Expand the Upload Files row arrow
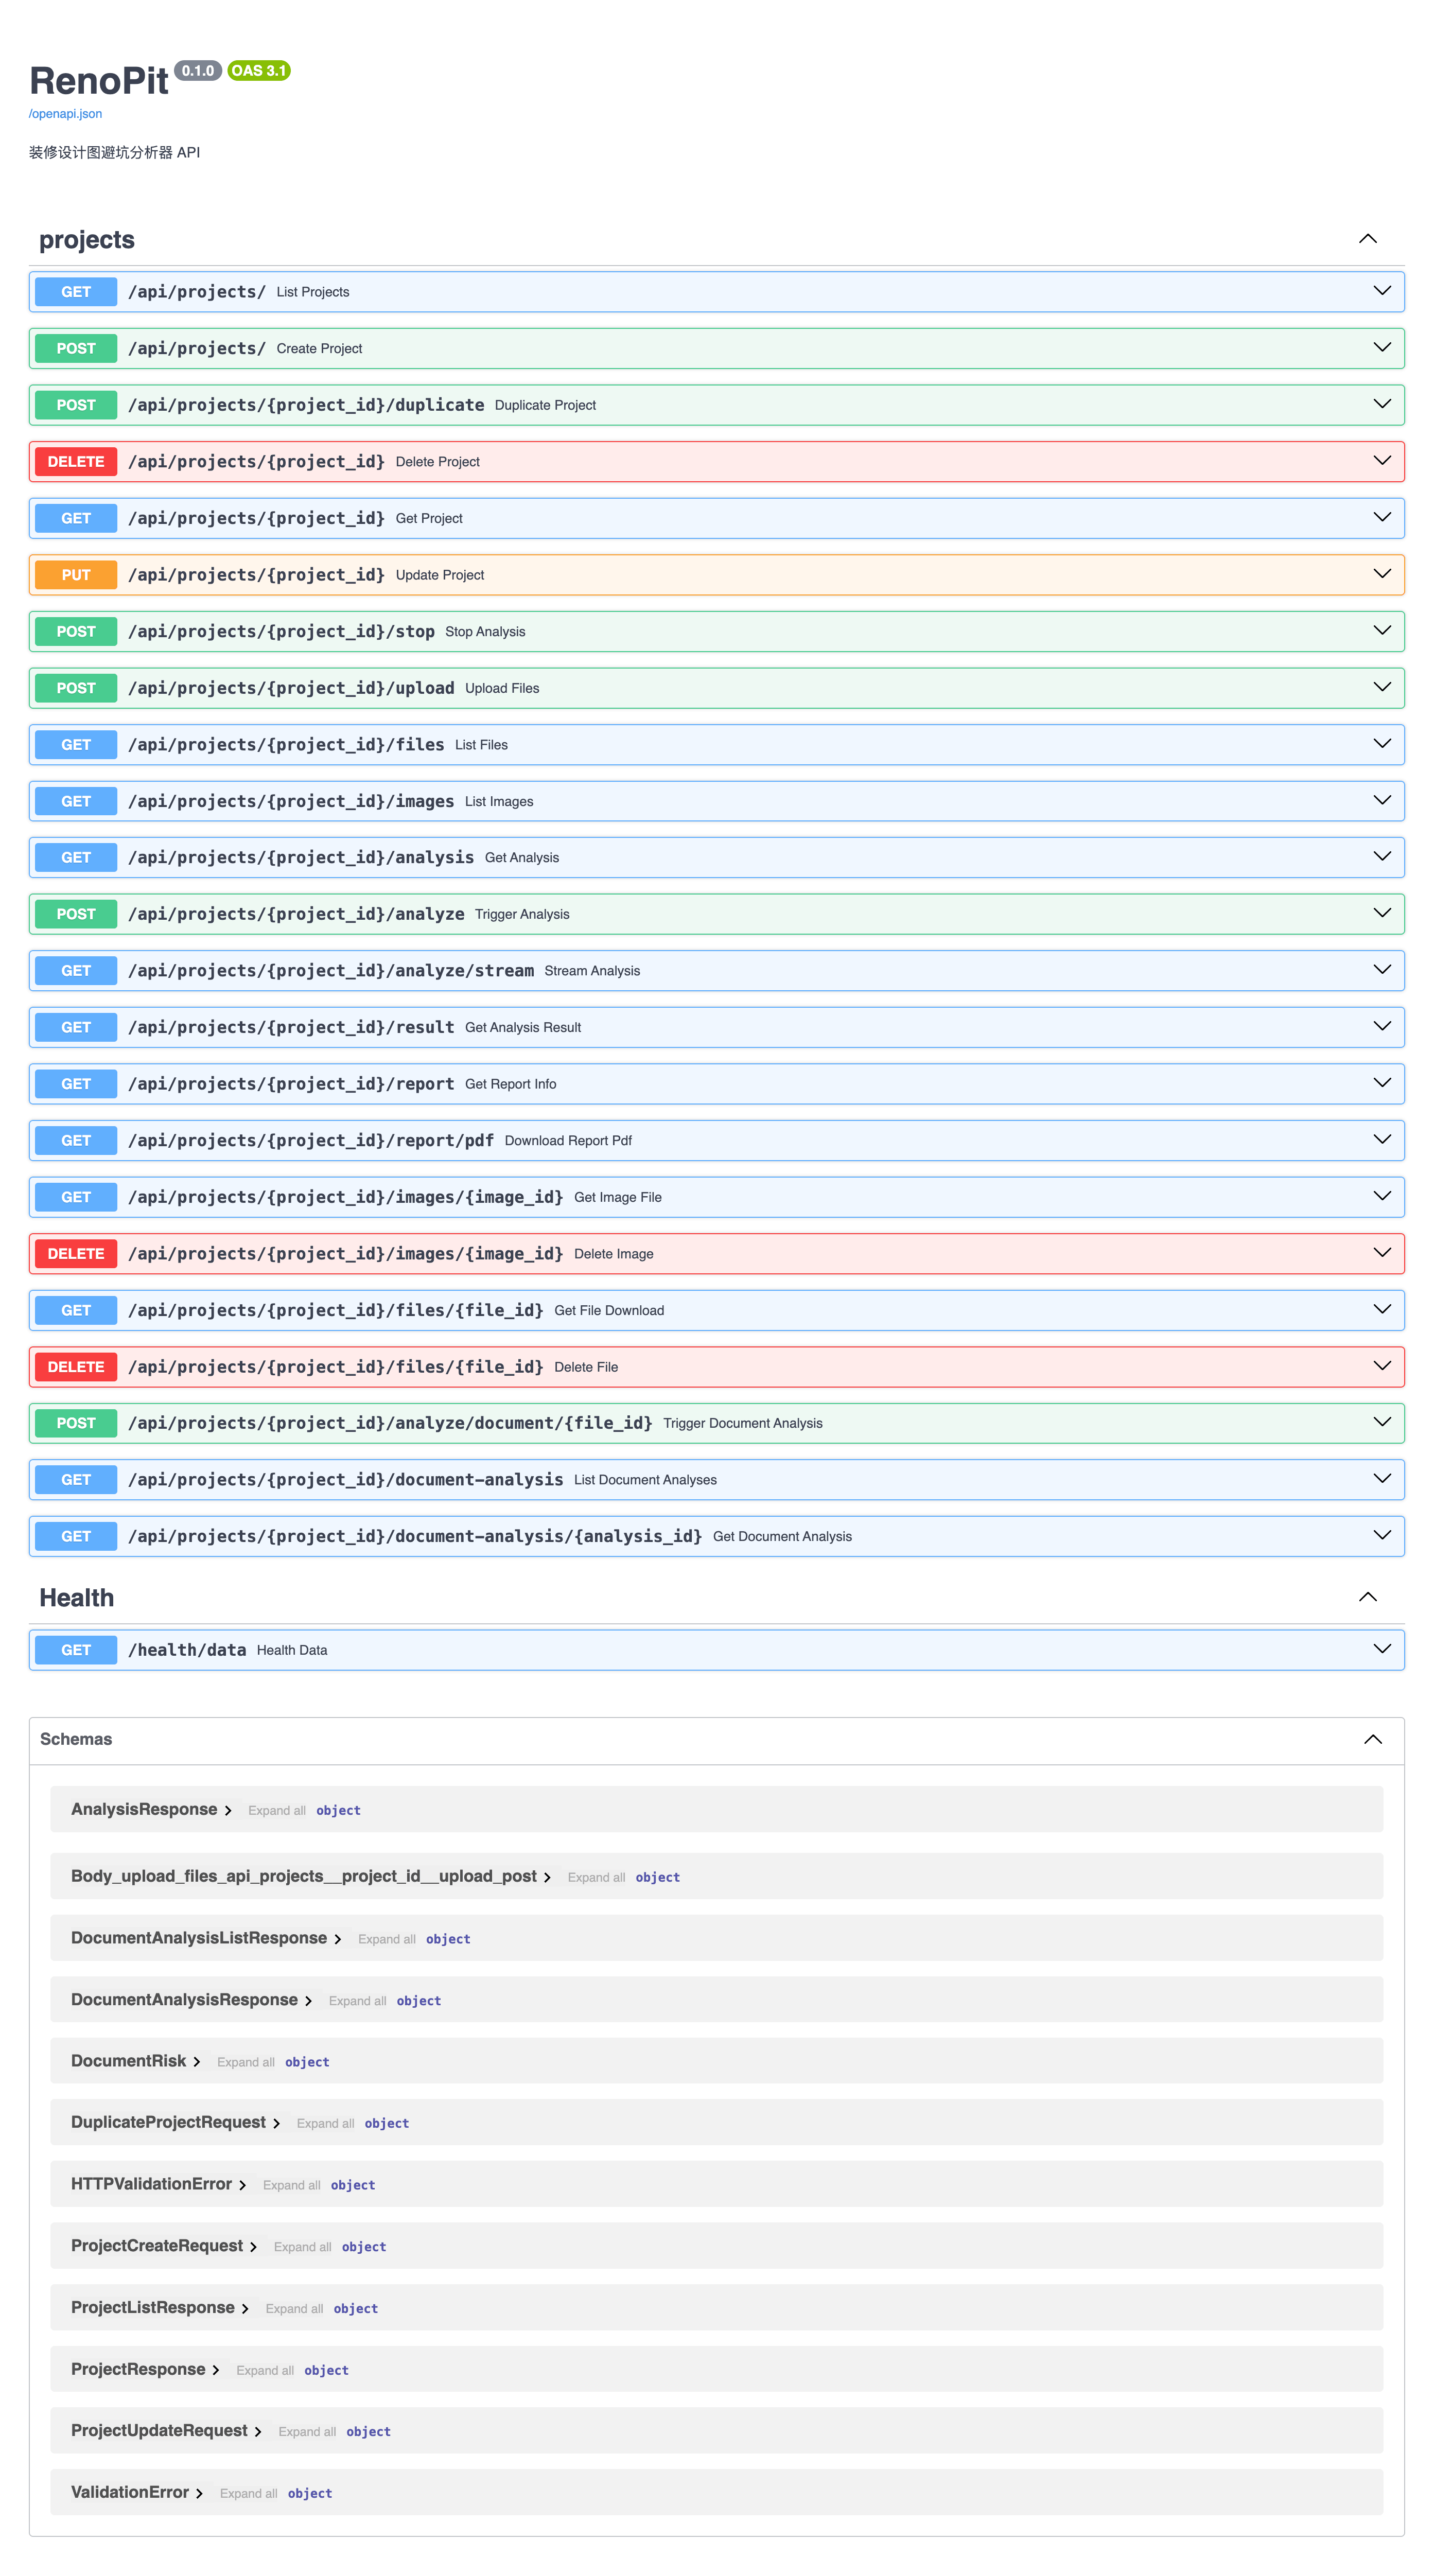Viewport: 1434px width, 2576px height. [x=1382, y=687]
